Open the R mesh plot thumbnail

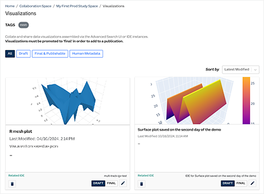(68, 101)
